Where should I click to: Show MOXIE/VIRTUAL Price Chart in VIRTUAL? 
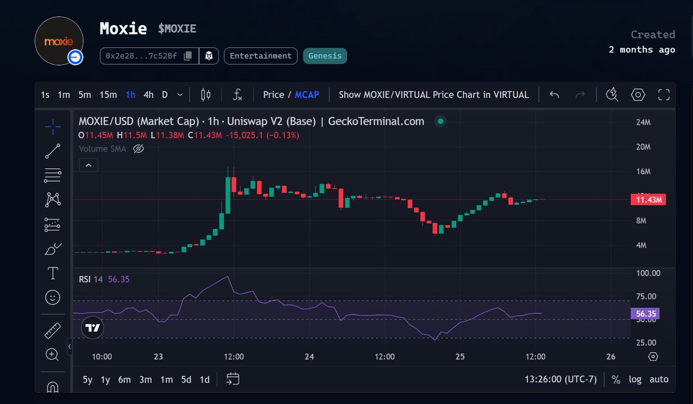tap(434, 95)
